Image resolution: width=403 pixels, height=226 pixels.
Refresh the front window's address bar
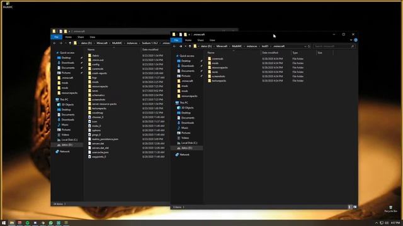[309, 46]
